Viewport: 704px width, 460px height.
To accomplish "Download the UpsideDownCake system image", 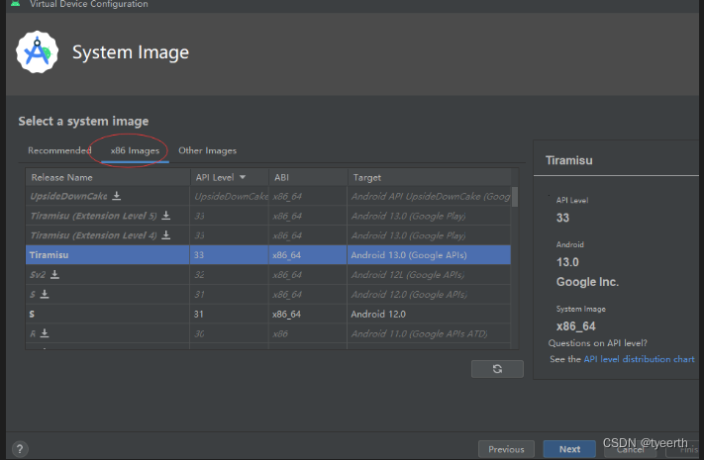I will tap(116, 196).
